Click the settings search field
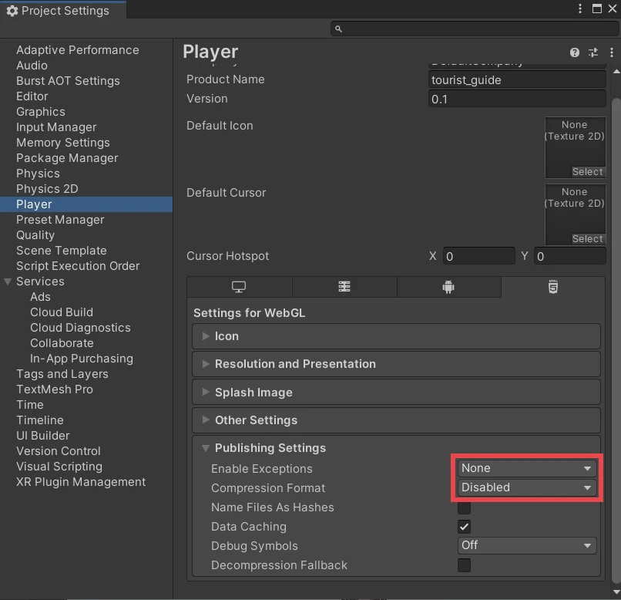The height and width of the screenshot is (600, 621). [474, 29]
